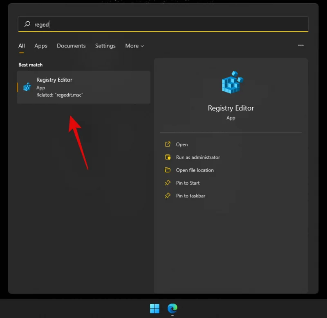Click the Windows Start button

[154, 308]
